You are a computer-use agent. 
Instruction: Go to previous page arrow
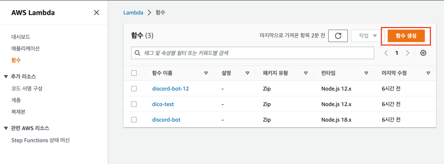(386, 53)
